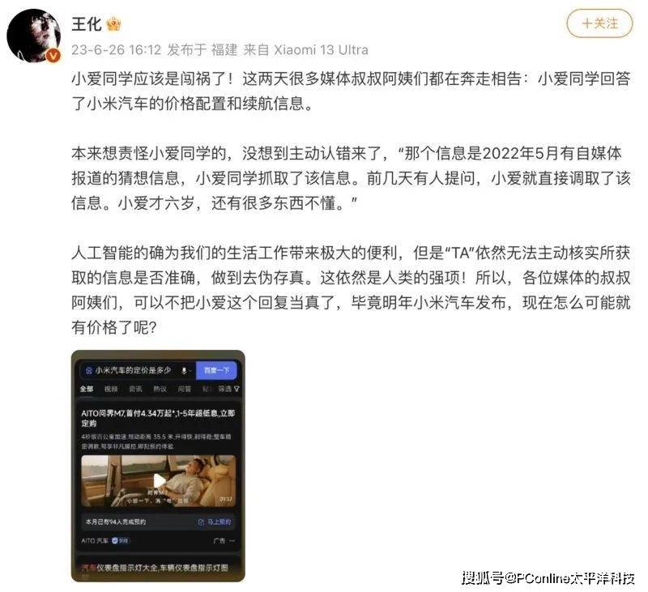Viewport: 648px width, 592px height.
Task: Click the 马上预约 reservation icon link
Action: (x=215, y=522)
